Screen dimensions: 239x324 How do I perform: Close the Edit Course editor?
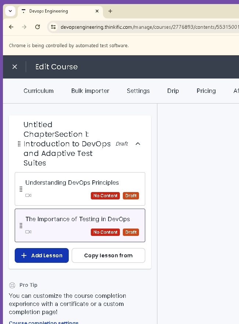click(15, 67)
